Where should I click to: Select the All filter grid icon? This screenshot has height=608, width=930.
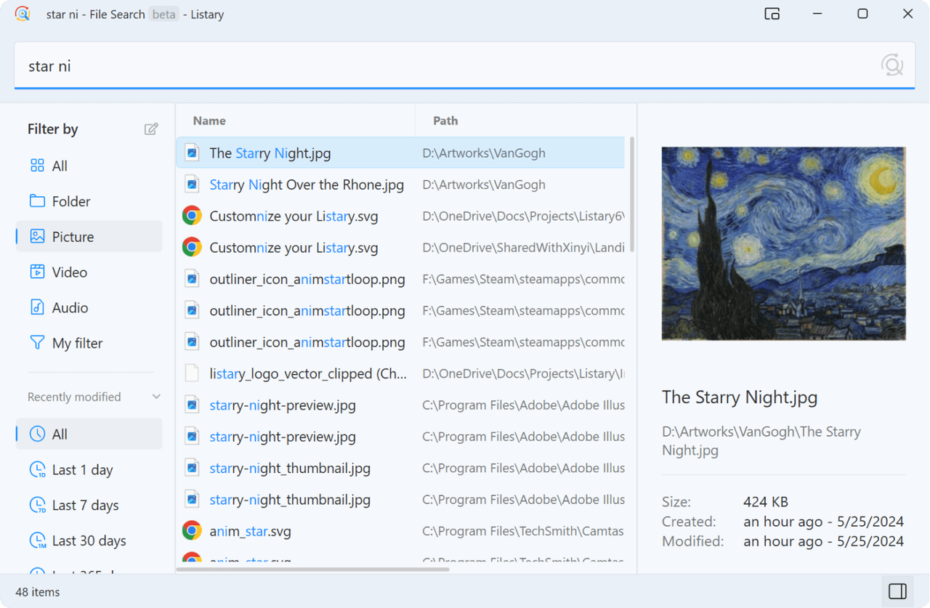(x=37, y=166)
